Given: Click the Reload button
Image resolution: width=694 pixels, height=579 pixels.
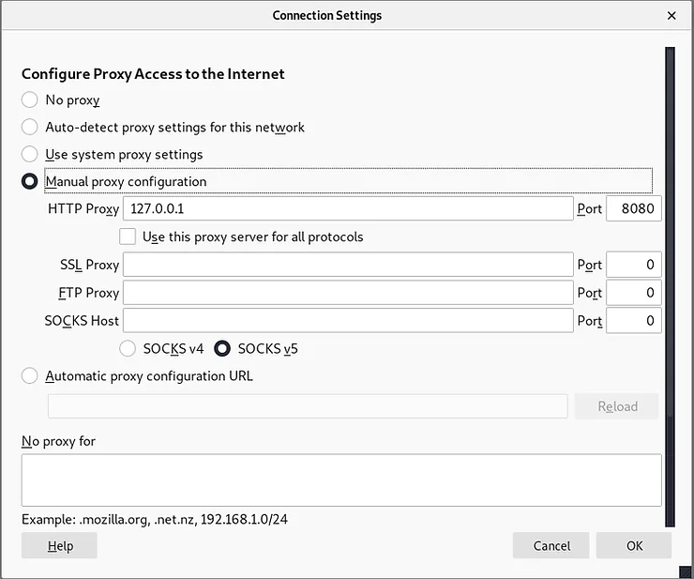Looking at the screenshot, I should click(616, 406).
